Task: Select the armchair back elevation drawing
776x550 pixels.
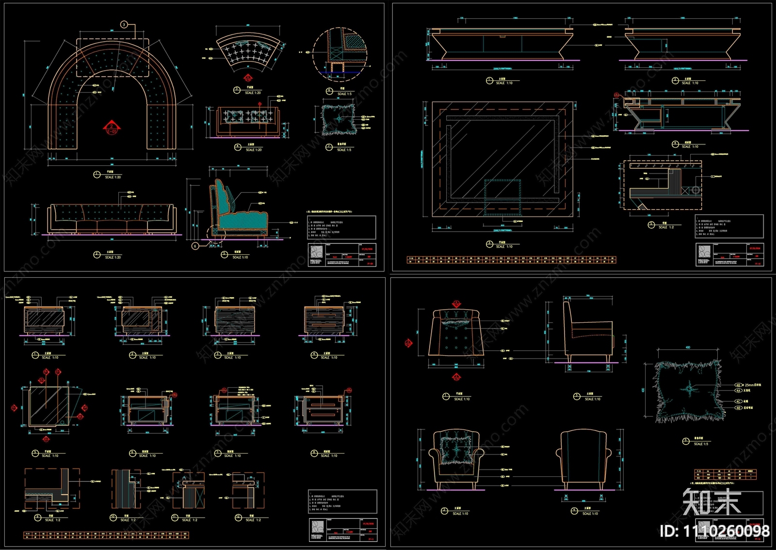Action: [583, 459]
